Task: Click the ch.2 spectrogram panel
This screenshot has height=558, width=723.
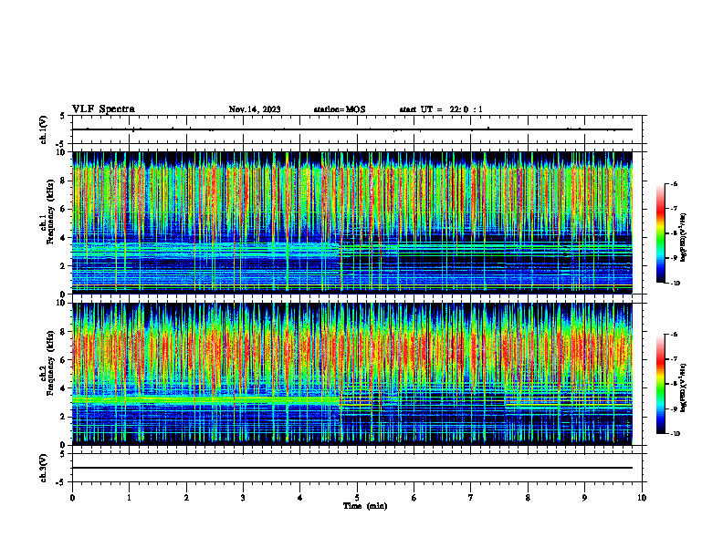Action: click(352, 374)
